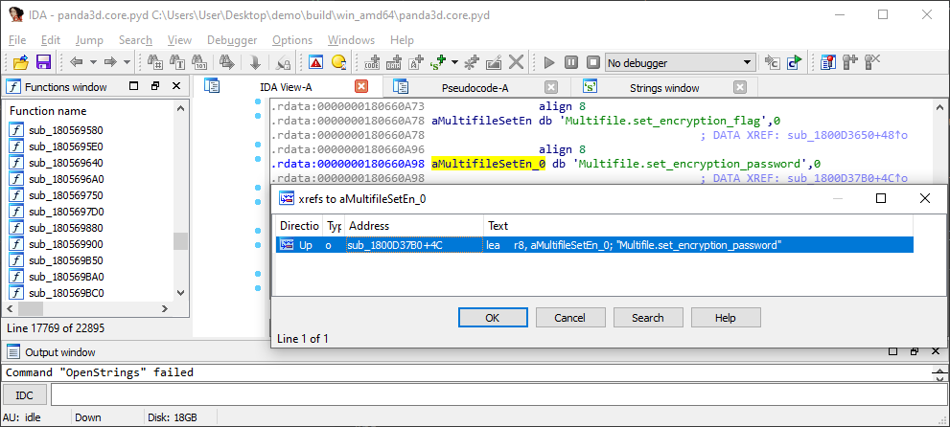This screenshot has height=427, width=950.
Task: Click the IDC command input field
Action: (x=497, y=395)
